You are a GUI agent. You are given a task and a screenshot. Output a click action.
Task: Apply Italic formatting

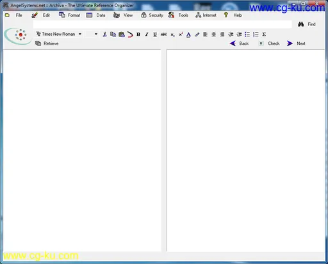[147, 35]
